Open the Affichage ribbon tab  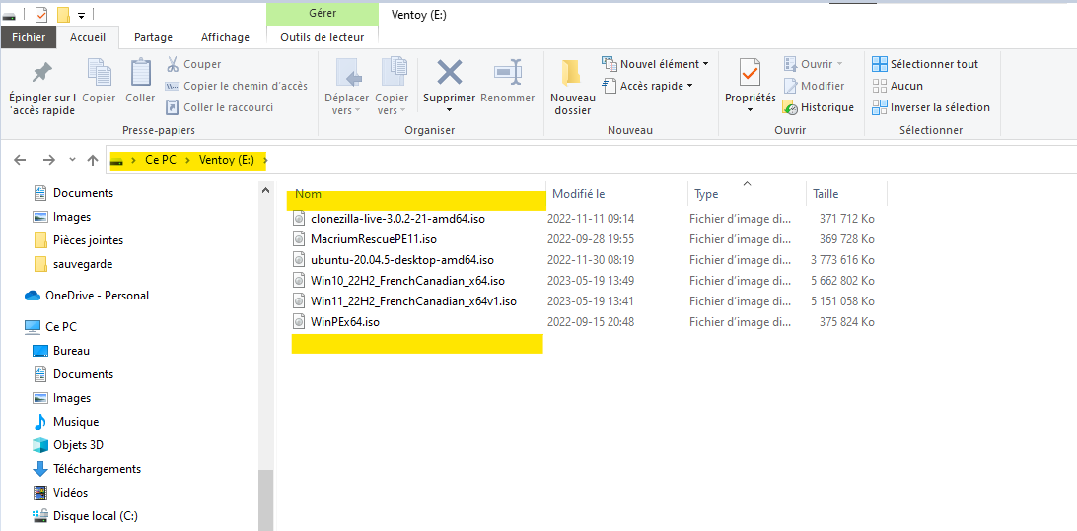(225, 37)
